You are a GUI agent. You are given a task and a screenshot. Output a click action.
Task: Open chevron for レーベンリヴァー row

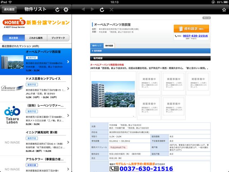(68, 115)
